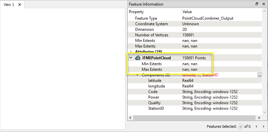Undock the Feature Information panel

coord(257,4)
